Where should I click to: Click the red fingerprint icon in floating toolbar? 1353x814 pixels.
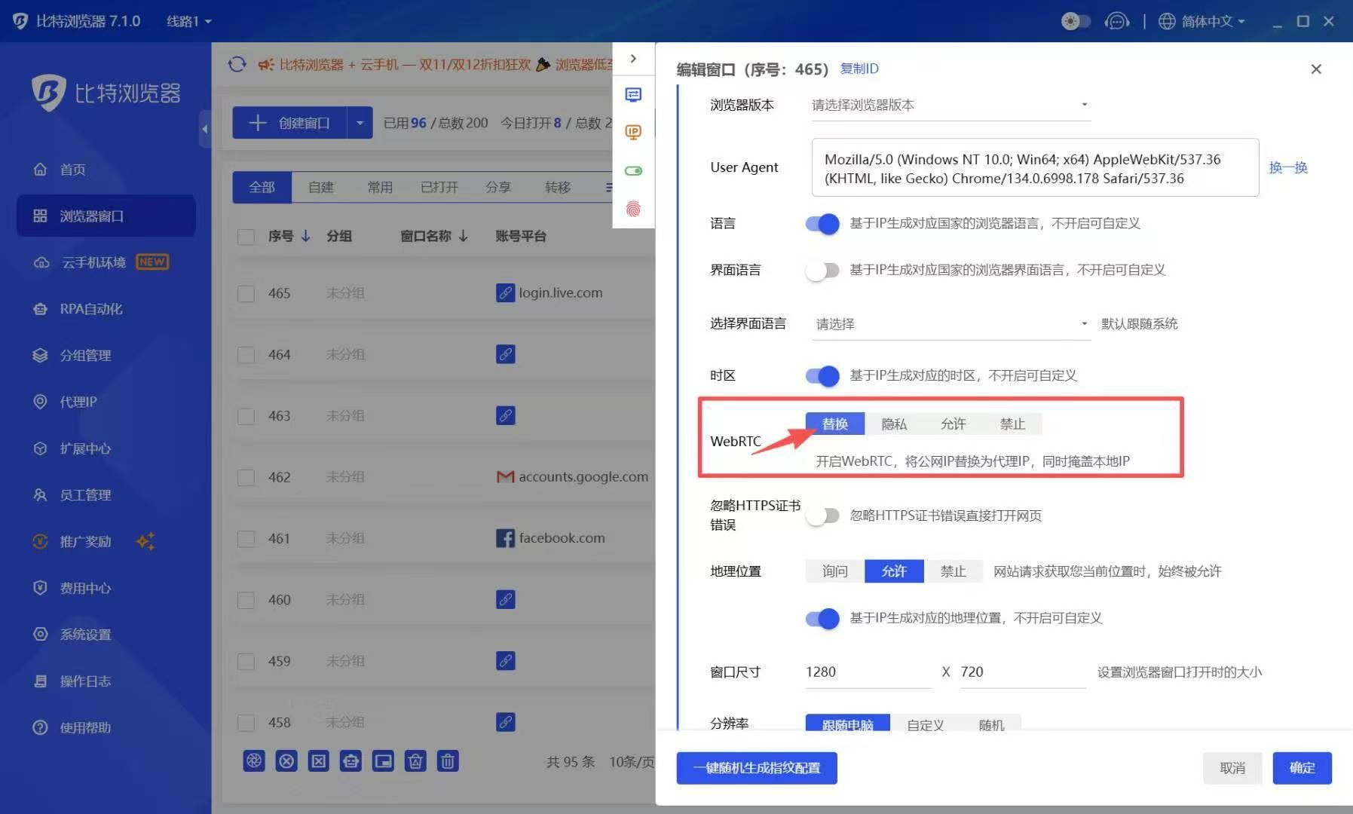(x=633, y=210)
